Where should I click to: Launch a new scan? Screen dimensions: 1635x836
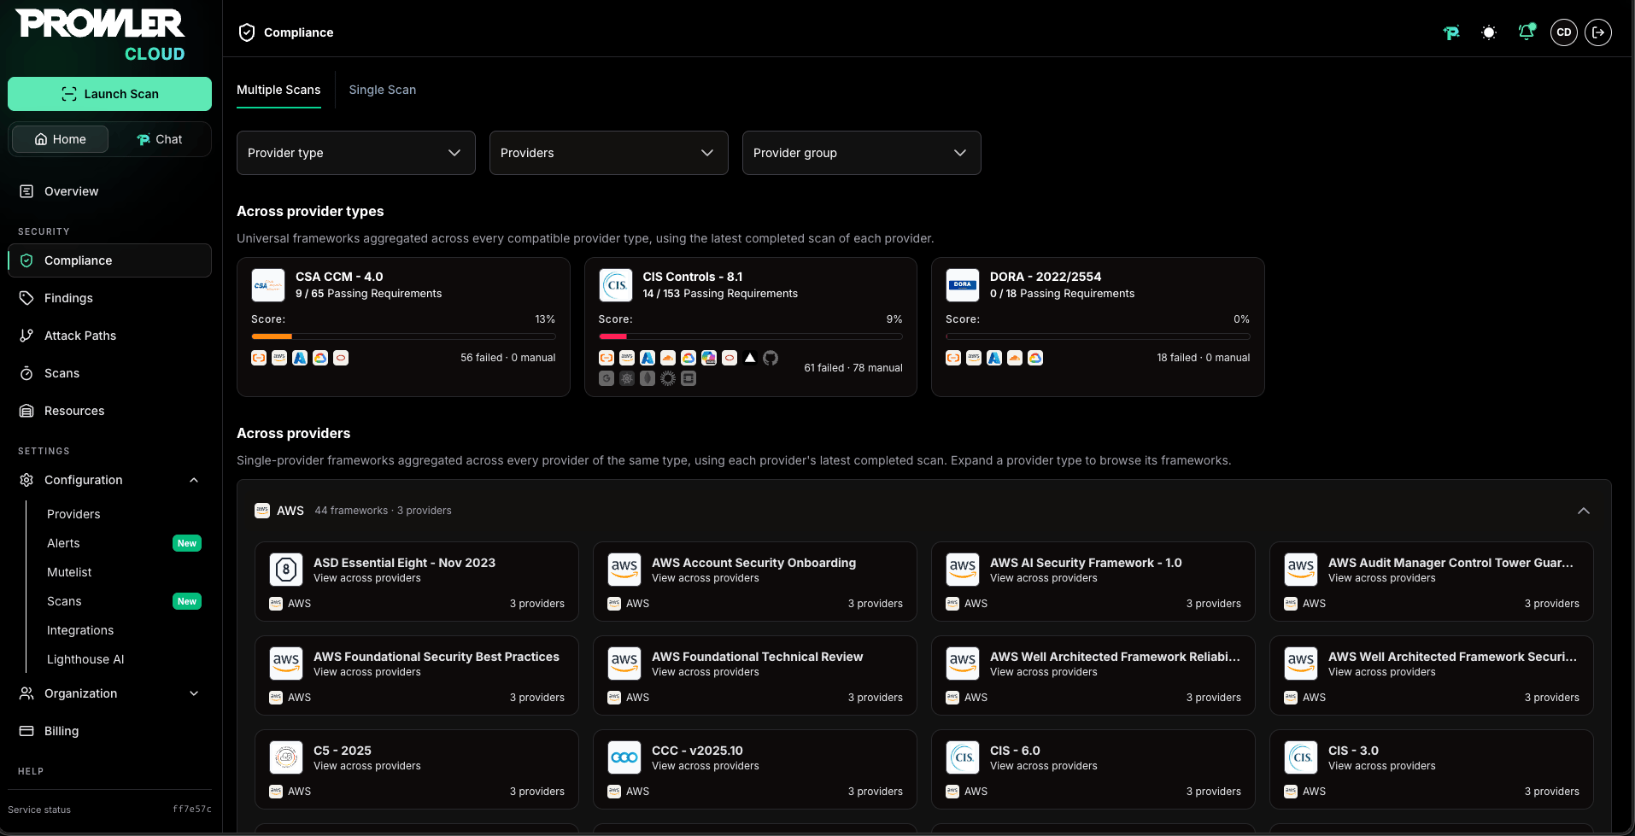tap(109, 94)
